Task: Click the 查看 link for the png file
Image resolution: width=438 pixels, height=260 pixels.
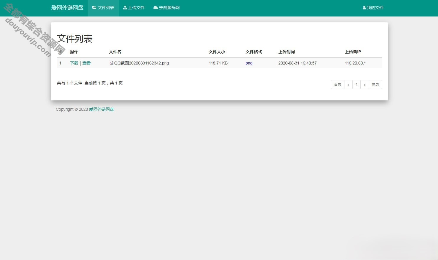Action: tap(86, 63)
